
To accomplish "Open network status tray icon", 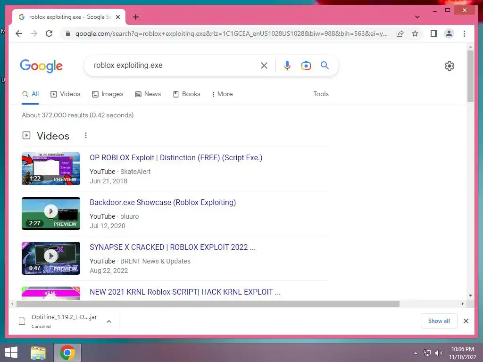I will (427, 353).
